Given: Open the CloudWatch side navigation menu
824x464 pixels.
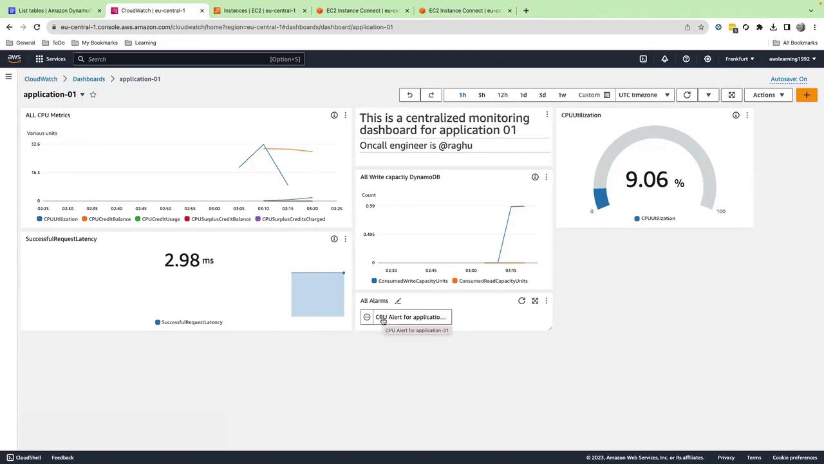Looking at the screenshot, I should click(8, 77).
